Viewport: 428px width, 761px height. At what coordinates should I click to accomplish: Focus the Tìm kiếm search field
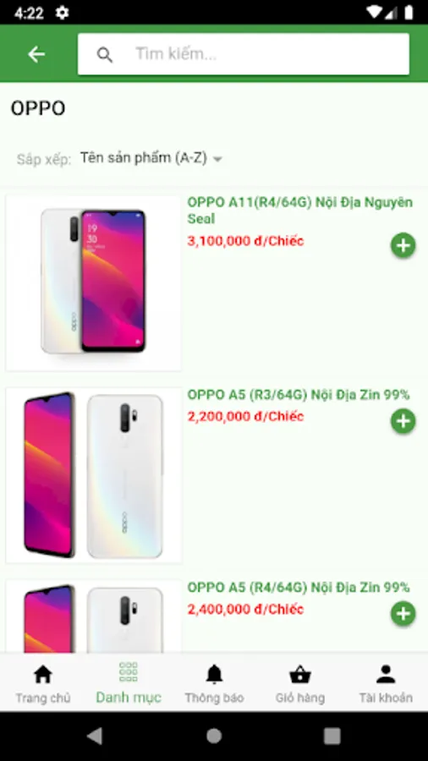(243, 54)
